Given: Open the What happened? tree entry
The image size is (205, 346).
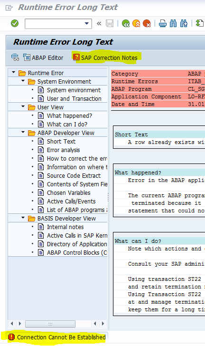Looking at the screenshot, I should coord(69,116).
